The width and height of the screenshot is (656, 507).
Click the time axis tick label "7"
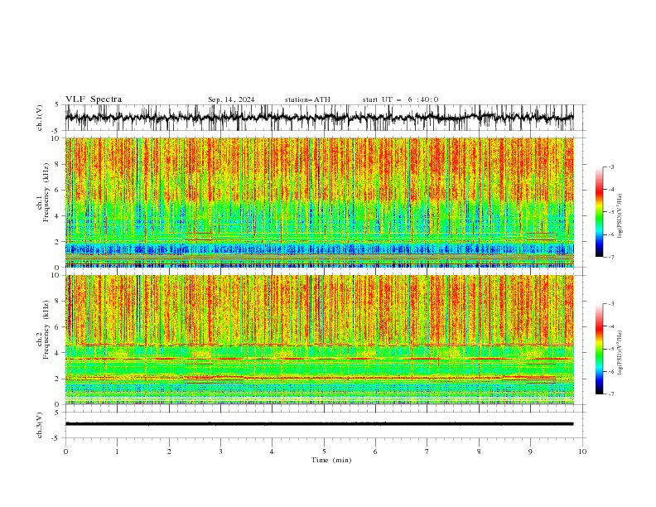pyautogui.click(x=427, y=451)
